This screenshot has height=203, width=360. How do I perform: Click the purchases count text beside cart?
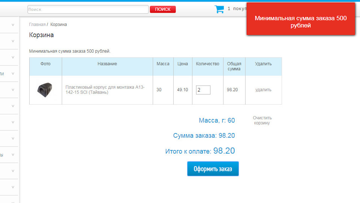pyautogui.click(x=236, y=9)
